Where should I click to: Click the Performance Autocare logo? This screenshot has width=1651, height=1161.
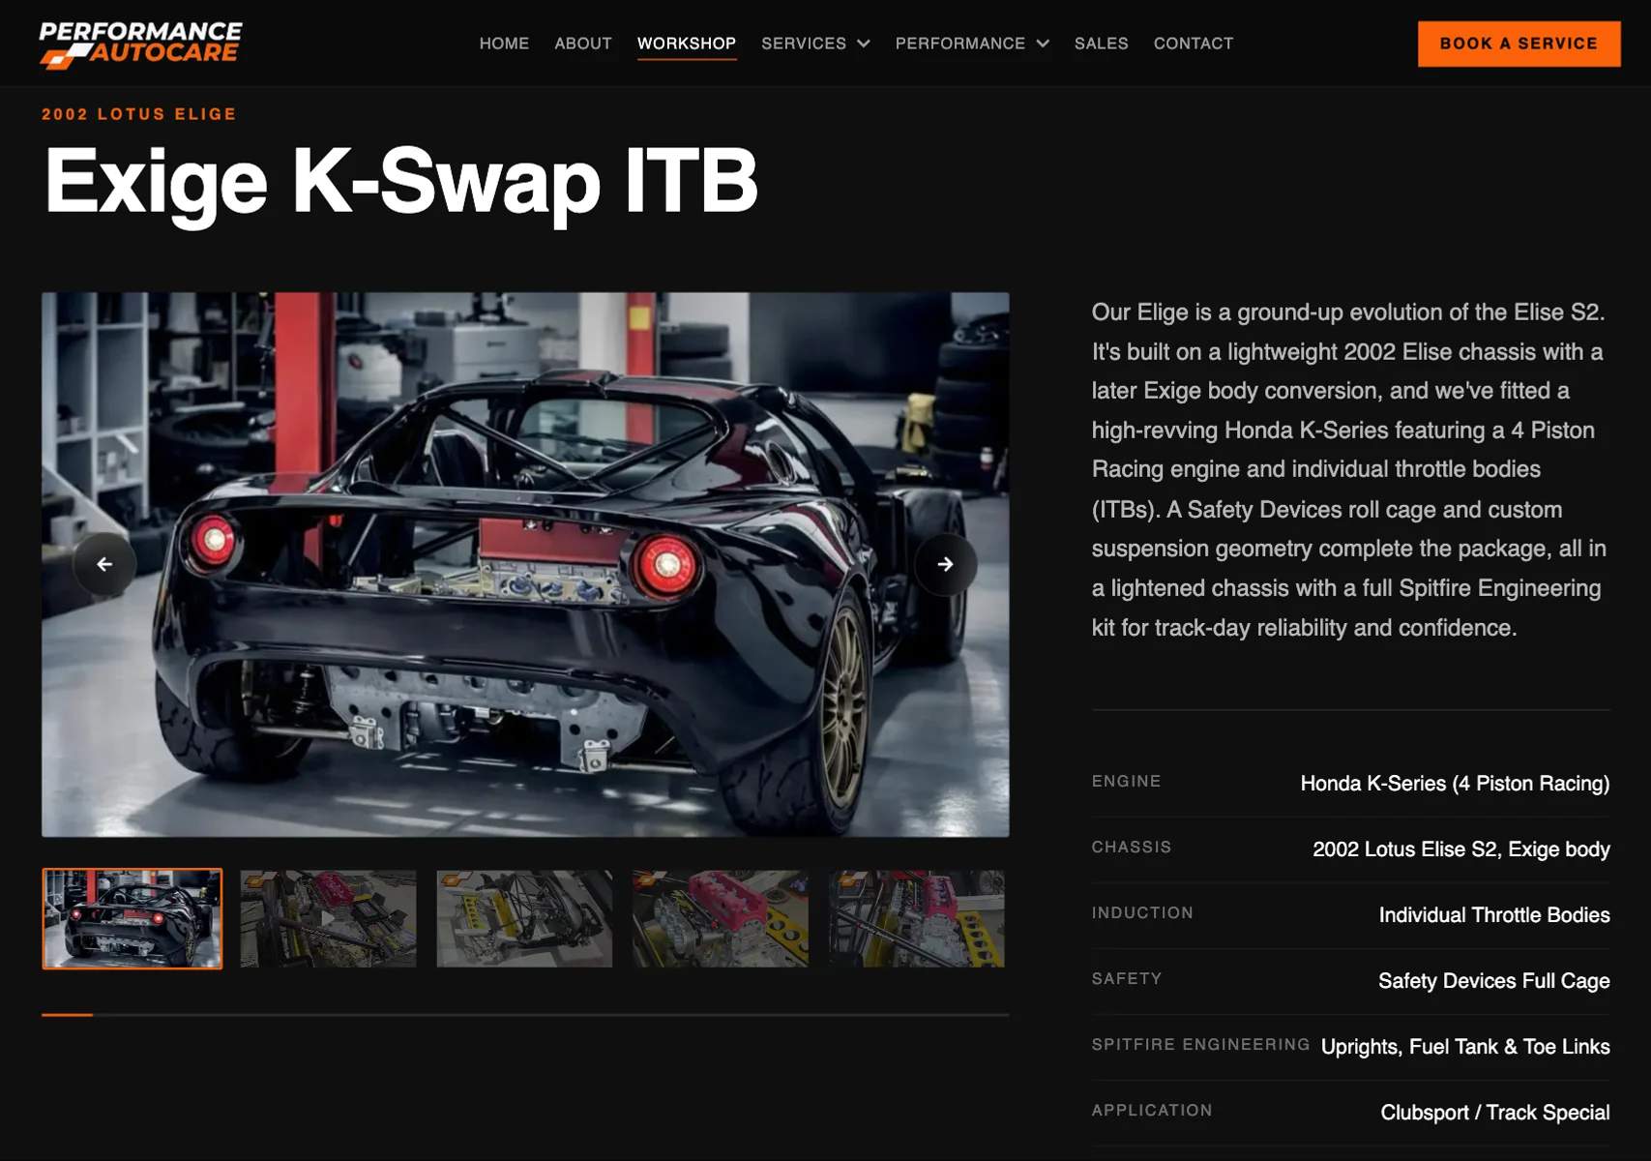tap(140, 45)
